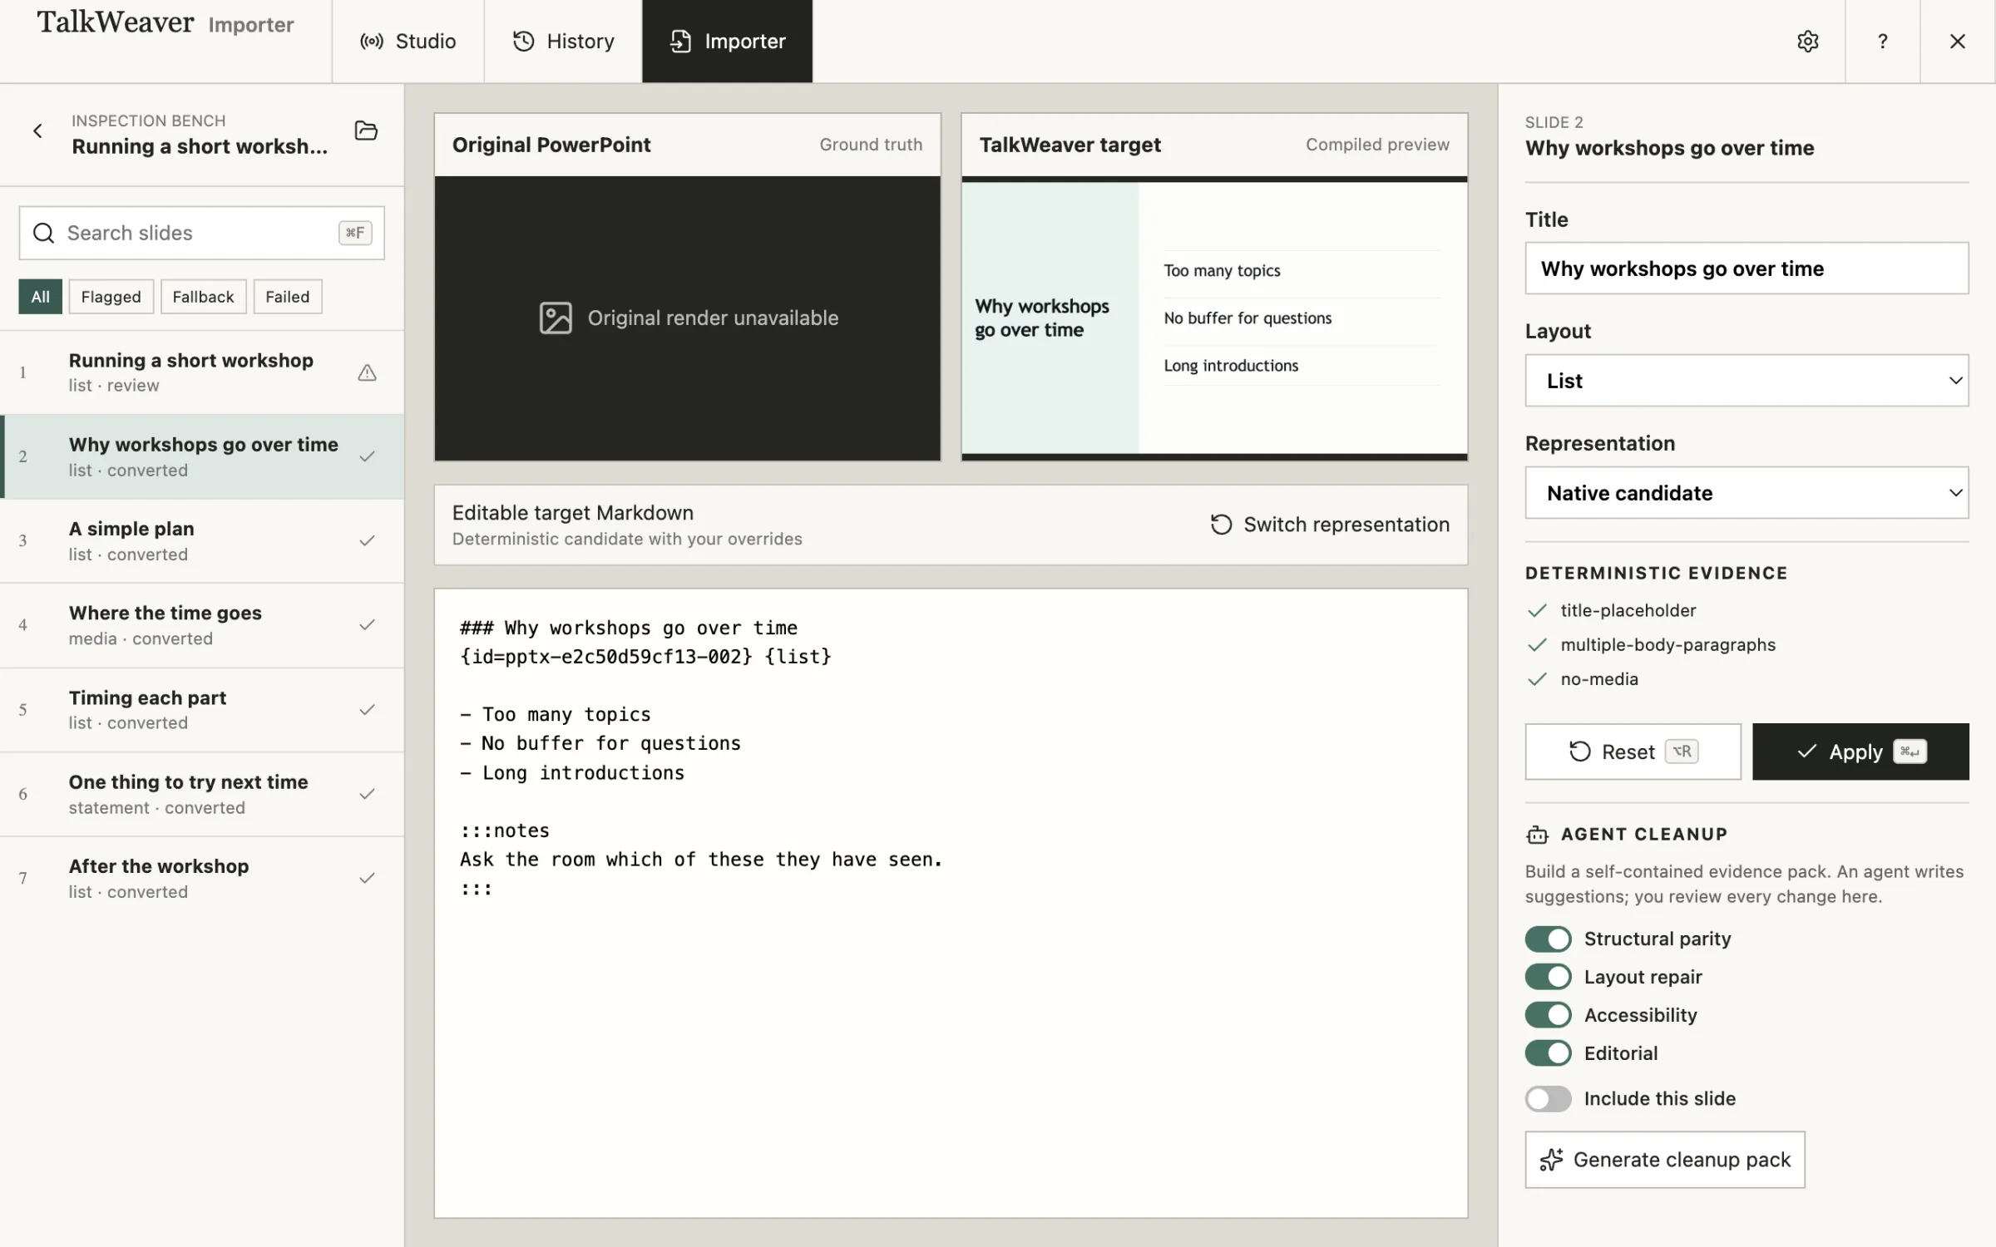Click the Agent Cleanup robot icon

(x=1537, y=834)
